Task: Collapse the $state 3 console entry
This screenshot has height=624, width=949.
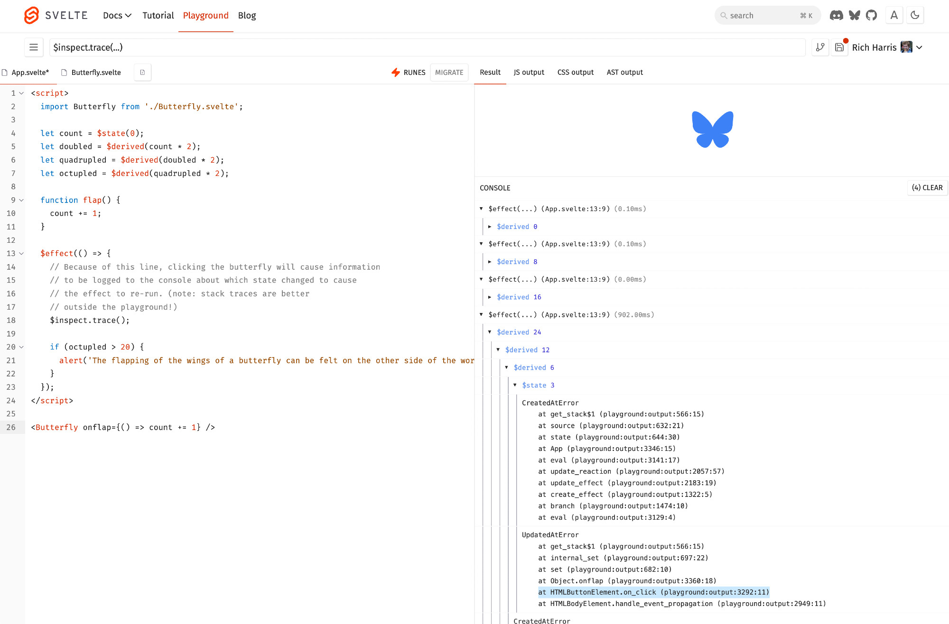Action: tap(515, 385)
